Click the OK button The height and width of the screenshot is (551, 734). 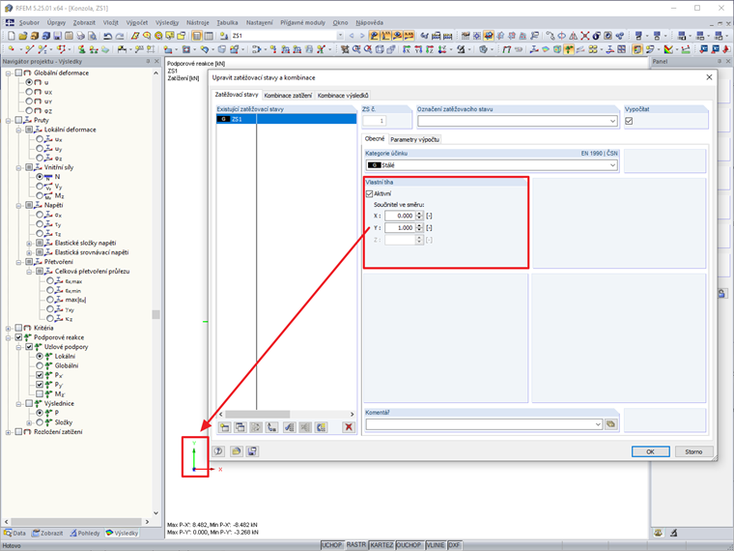(x=650, y=451)
